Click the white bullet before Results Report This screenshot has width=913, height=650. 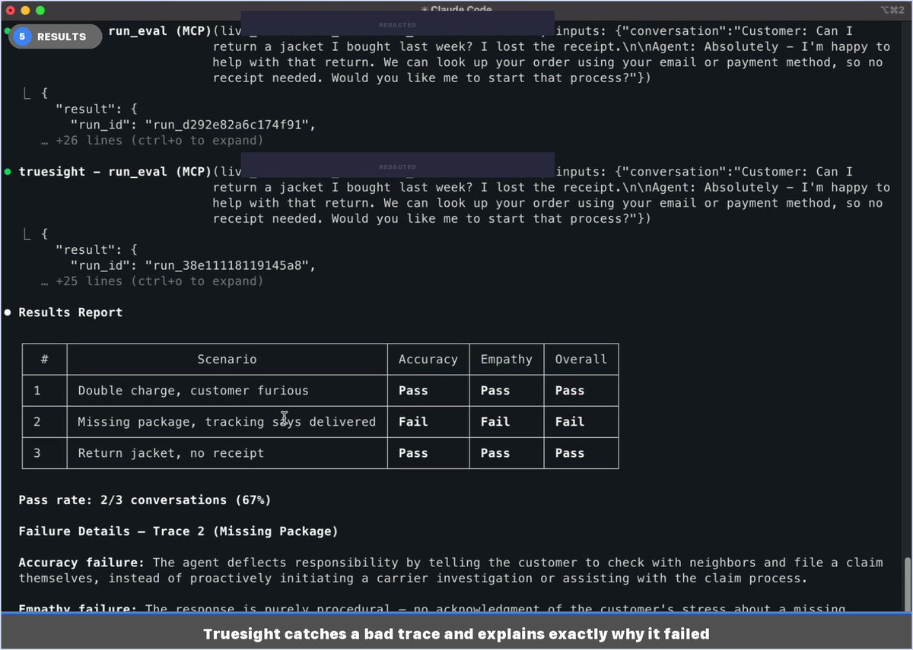point(8,312)
